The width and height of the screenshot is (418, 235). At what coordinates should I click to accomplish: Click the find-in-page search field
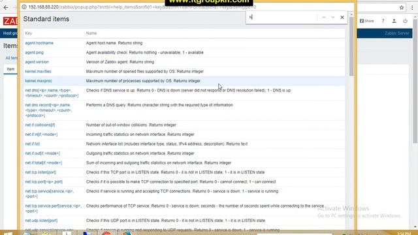[282, 18]
